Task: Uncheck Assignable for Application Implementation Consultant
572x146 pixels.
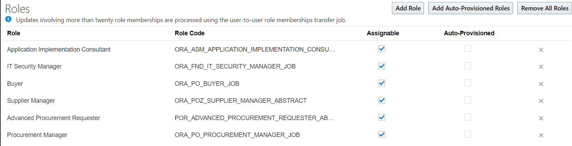Action: pos(382,49)
